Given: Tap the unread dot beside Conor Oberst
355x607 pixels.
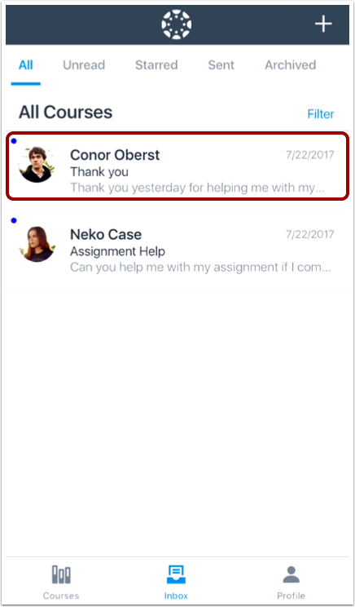Looking at the screenshot, I should [14, 141].
